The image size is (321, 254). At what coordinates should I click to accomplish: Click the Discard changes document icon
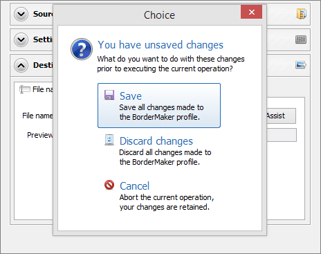tap(109, 140)
